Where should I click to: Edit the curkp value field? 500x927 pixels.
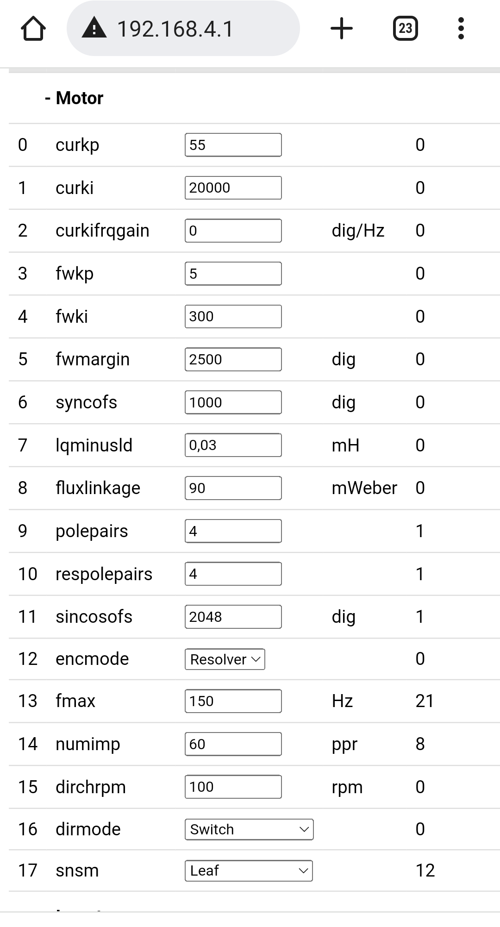click(233, 145)
